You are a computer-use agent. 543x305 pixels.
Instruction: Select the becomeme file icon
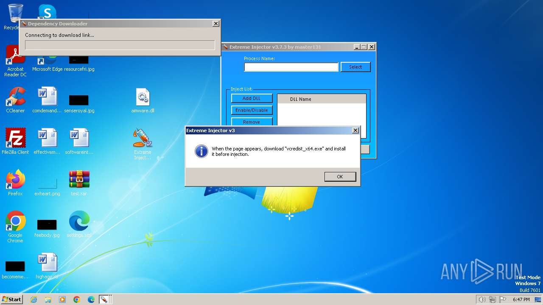15,269
